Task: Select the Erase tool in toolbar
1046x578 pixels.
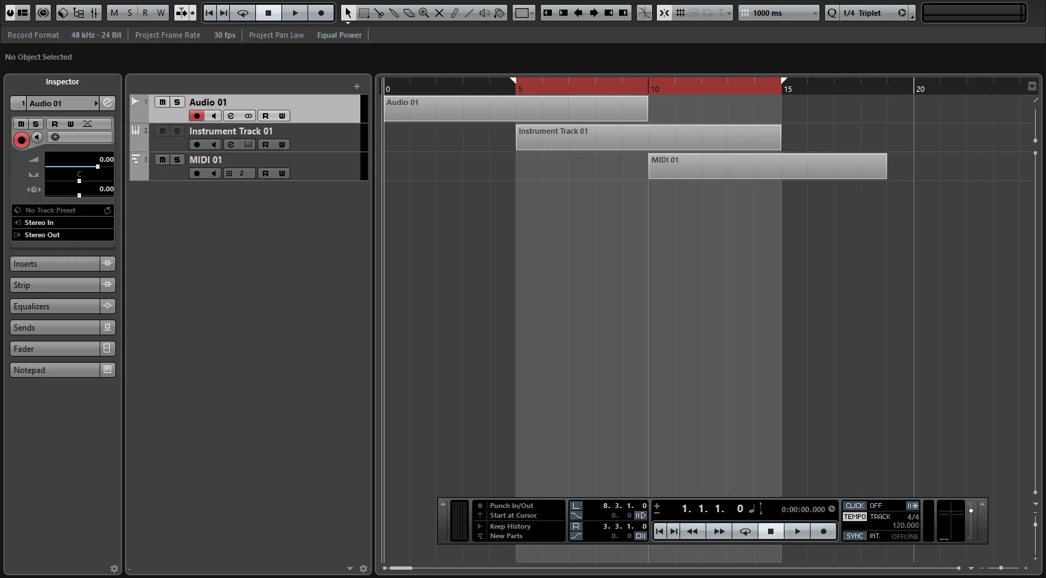Action: click(x=409, y=13)
